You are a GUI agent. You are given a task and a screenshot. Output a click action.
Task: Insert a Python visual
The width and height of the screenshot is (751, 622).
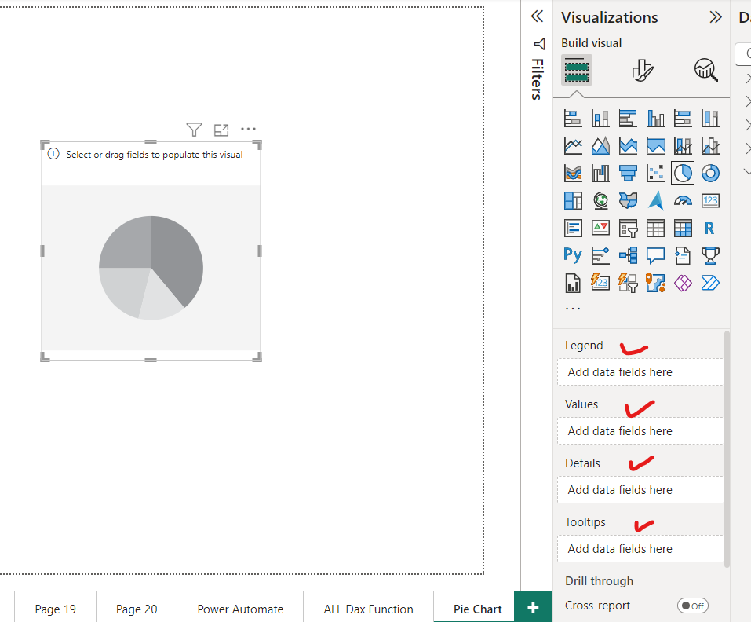tap(572, 255)
